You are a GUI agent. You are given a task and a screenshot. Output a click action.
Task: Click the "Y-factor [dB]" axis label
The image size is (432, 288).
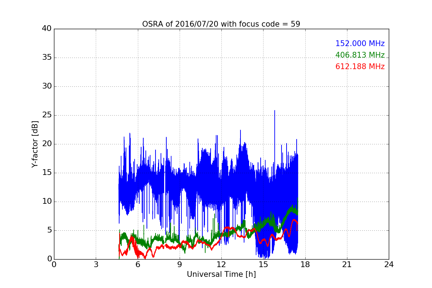click(x=35, y=144)
